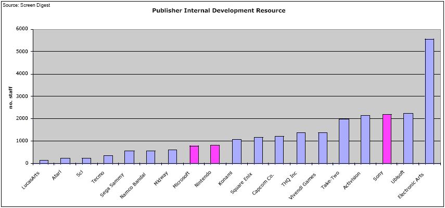Click the LucasArts bar

pos(44,162)
